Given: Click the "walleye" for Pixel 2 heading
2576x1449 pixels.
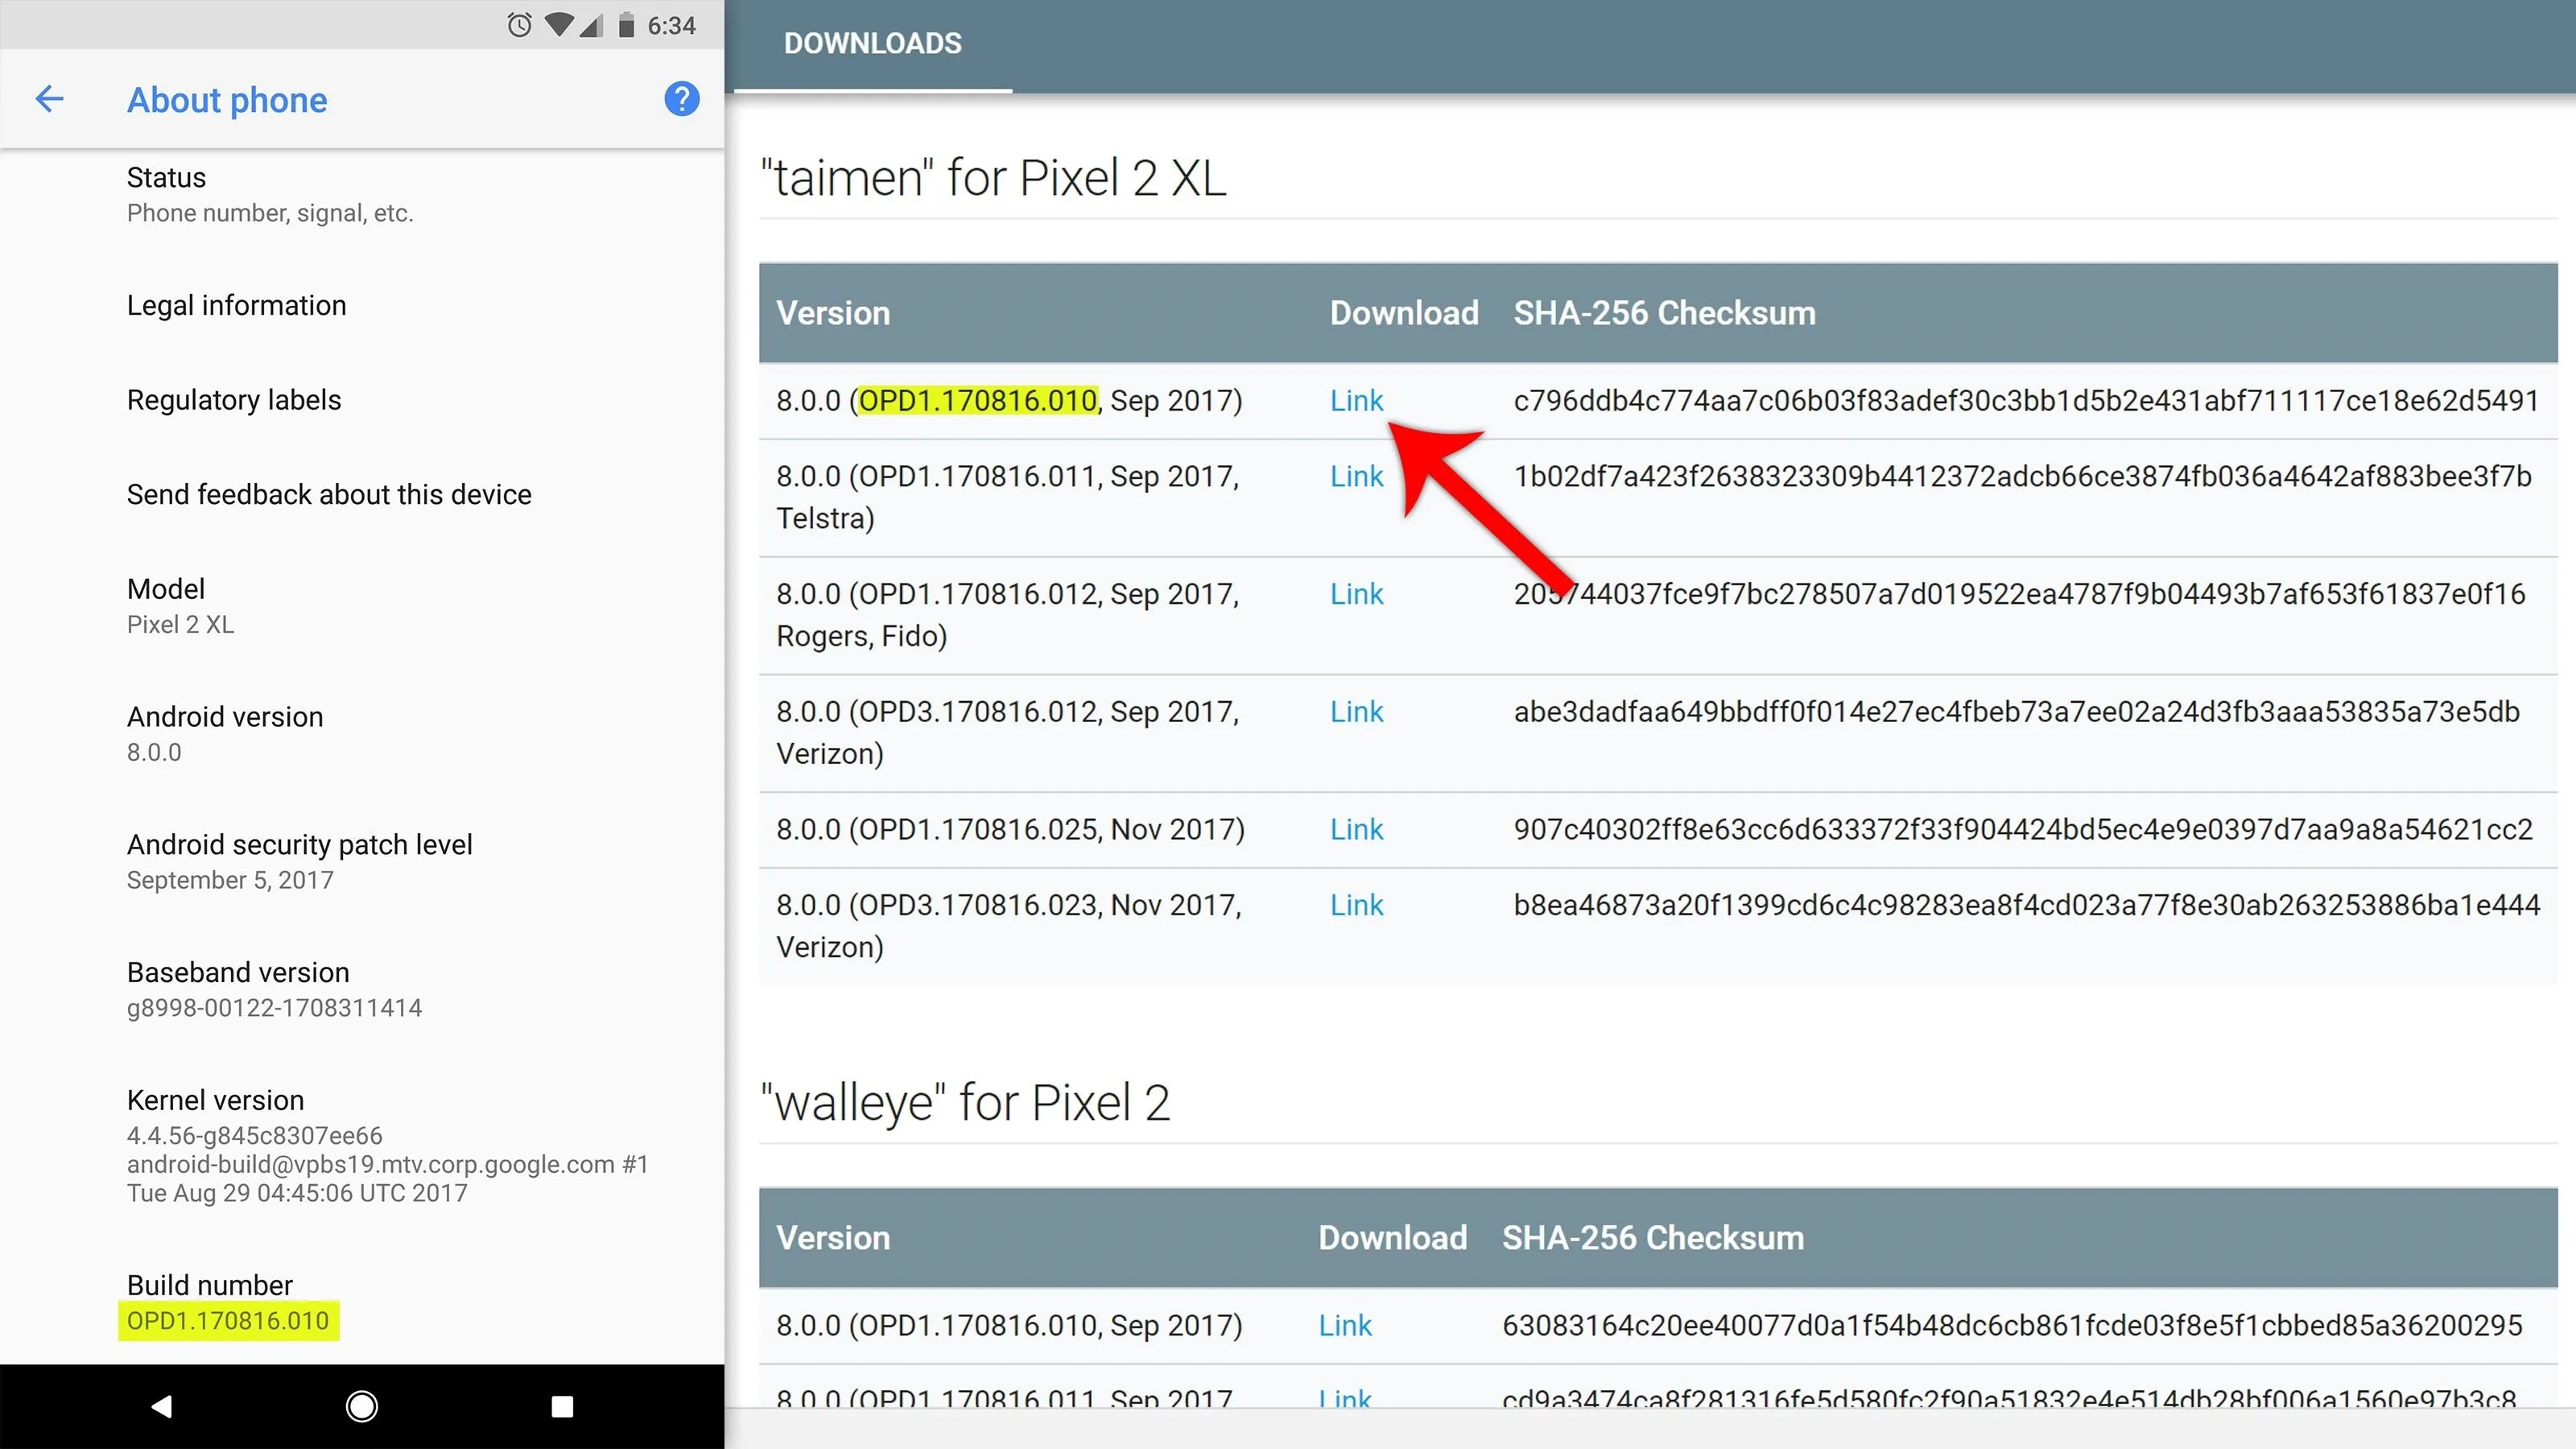Looking at the screenshot, I should pyautogui.click(x=965, y=1103).
